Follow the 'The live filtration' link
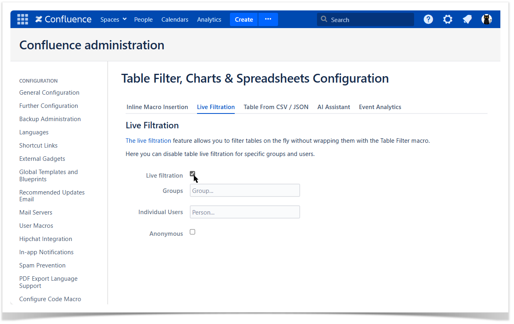 point(148,141)
